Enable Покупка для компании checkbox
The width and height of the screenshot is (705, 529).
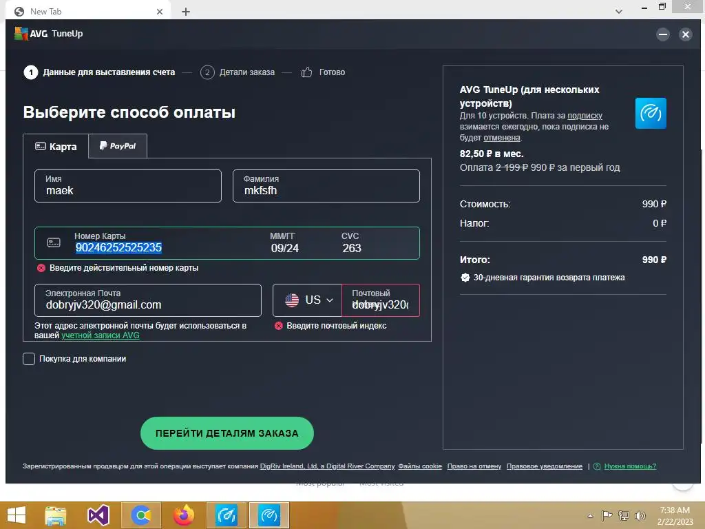tap(29, 358)
